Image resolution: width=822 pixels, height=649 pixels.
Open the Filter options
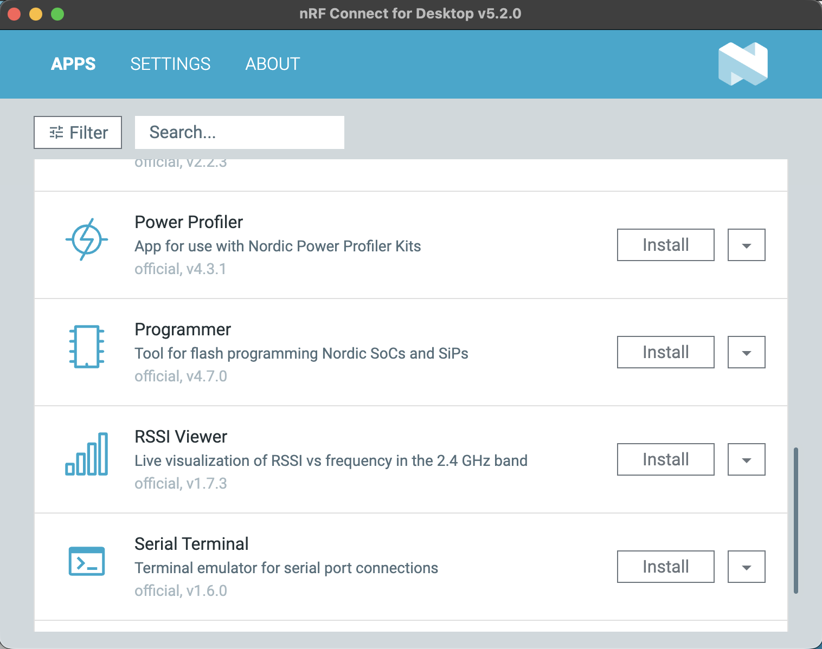click(x=78, y=132)
